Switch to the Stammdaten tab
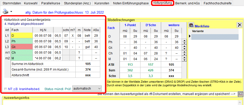The height and width of the screenshot is (105, 244). pyautogui.click(x=12, y=3)
